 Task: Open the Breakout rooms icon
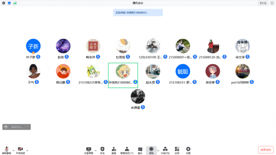165,150
